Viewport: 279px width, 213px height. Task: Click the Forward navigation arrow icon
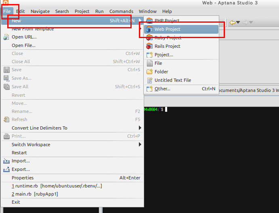[245, 23]
